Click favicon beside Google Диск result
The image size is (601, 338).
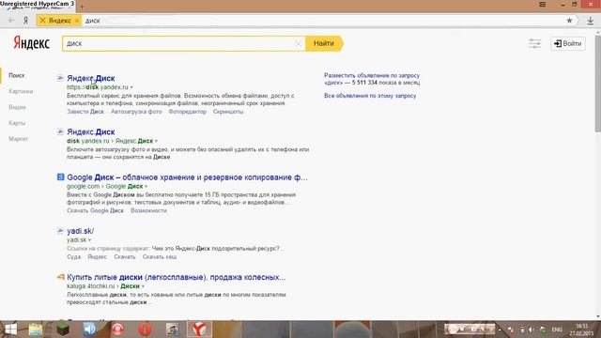[x=60, y=177]
